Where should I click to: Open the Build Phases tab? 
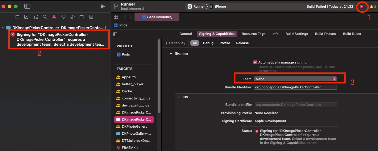point(325,34)
